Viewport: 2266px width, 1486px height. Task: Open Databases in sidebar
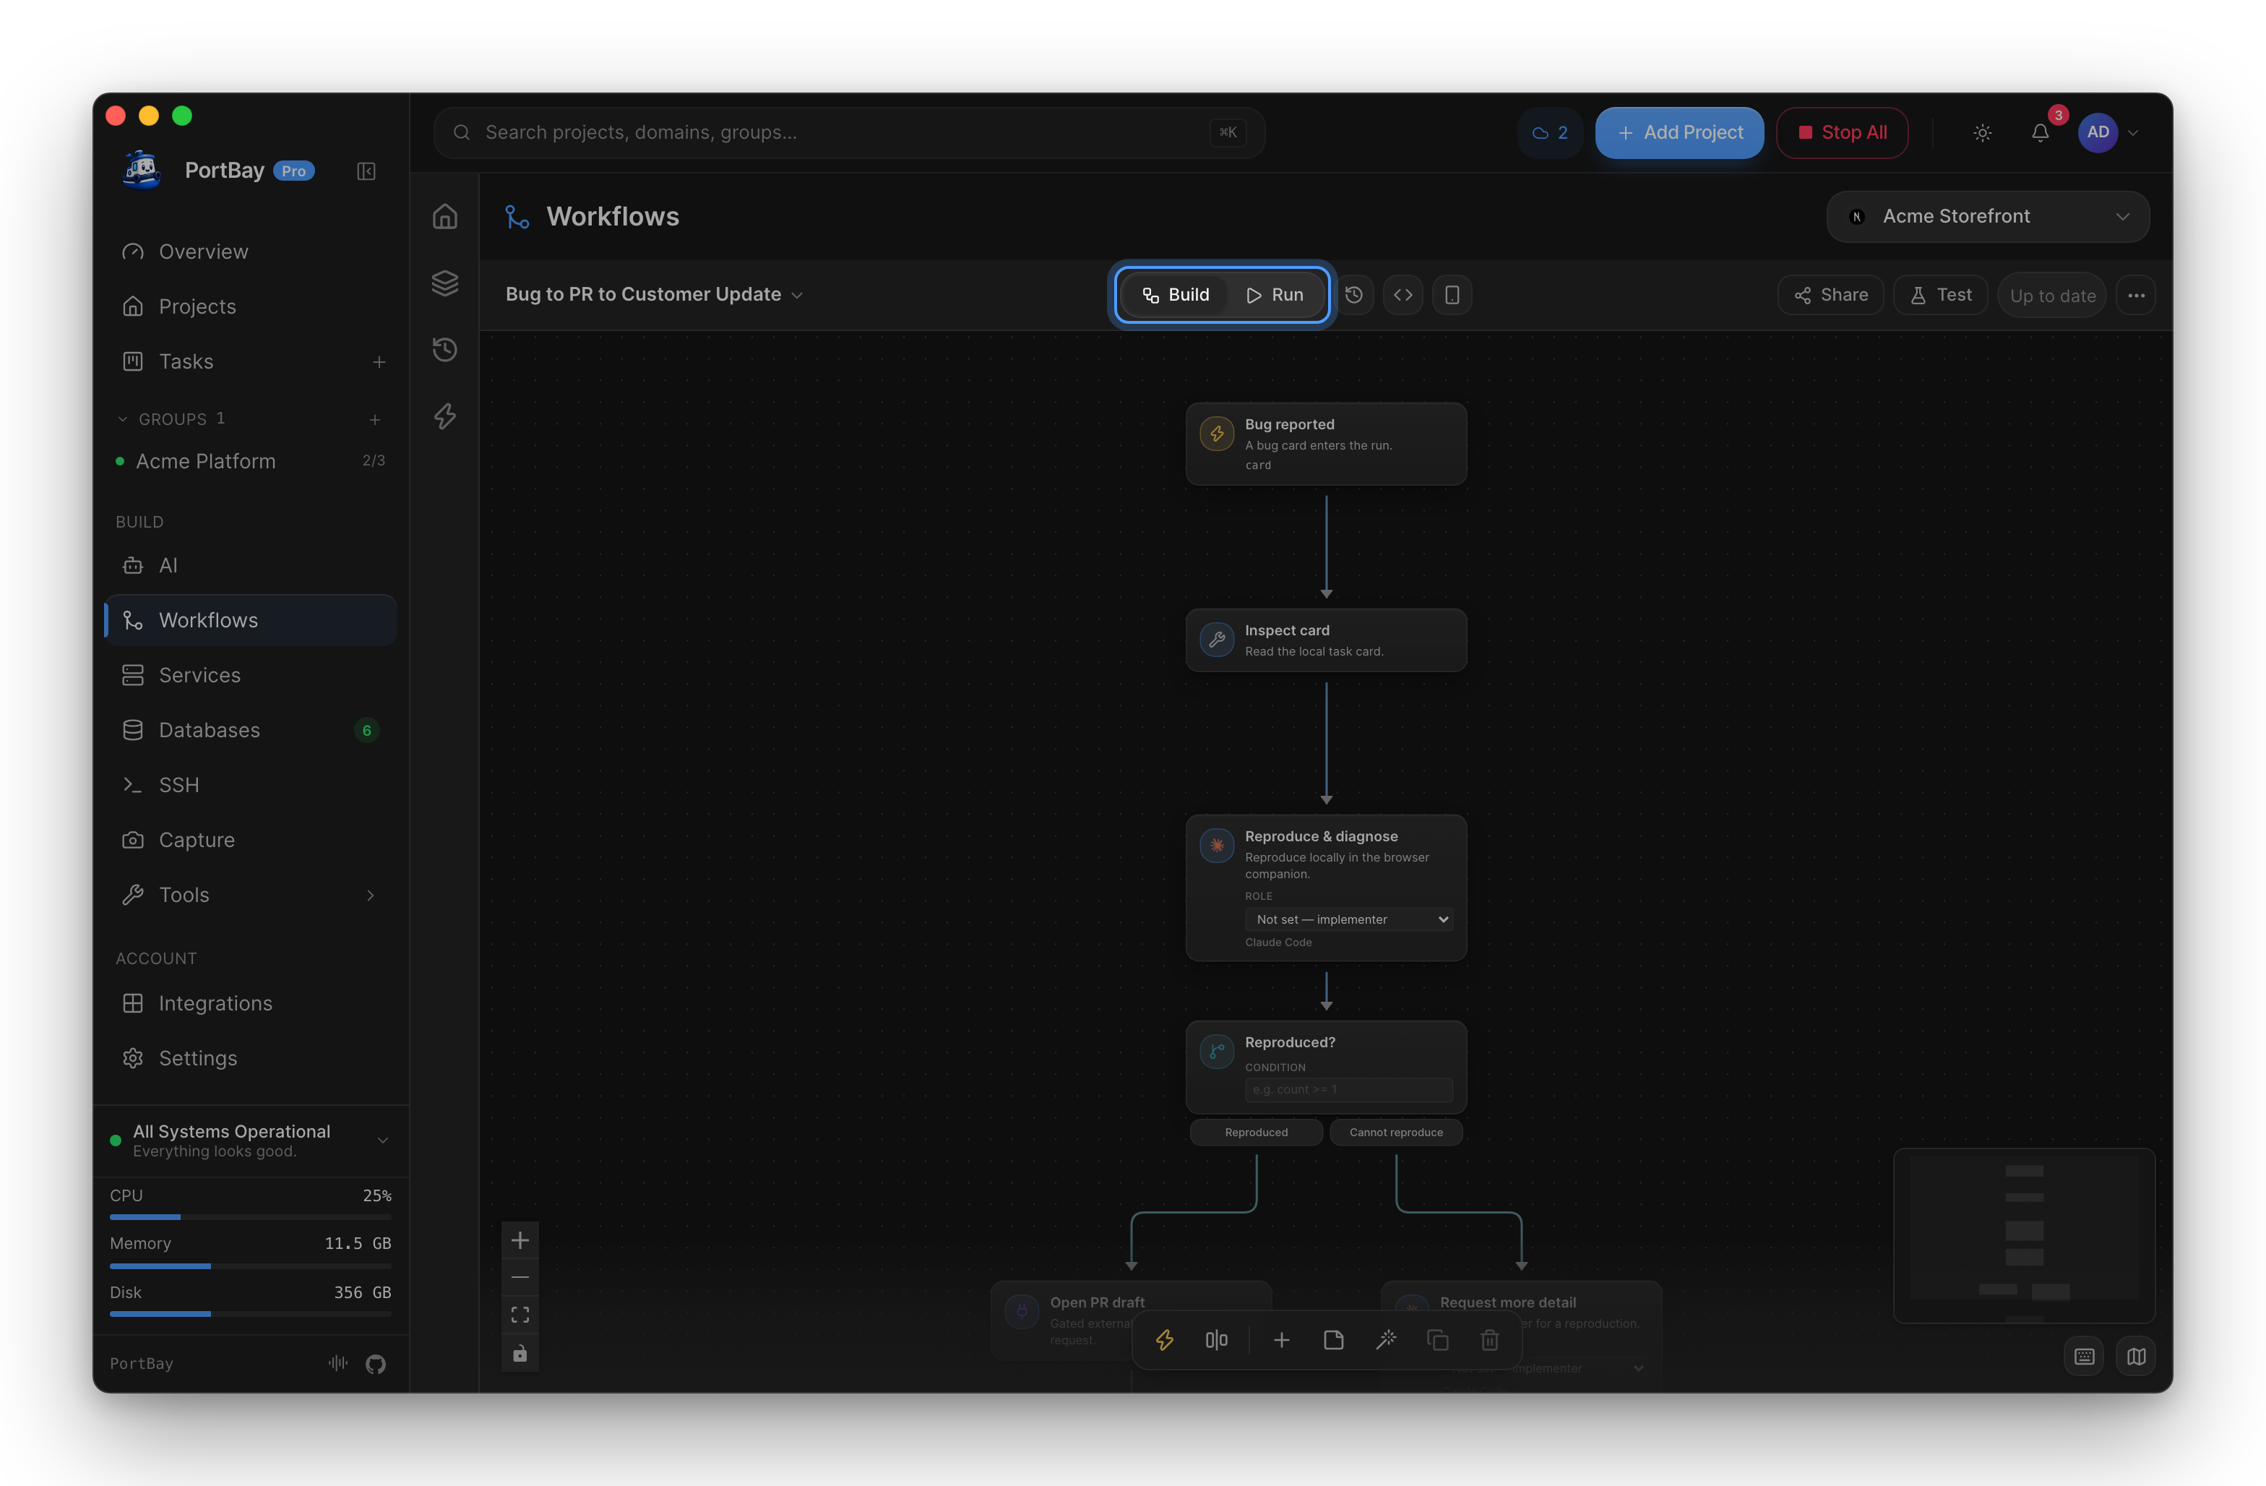(x=251, y=731)
